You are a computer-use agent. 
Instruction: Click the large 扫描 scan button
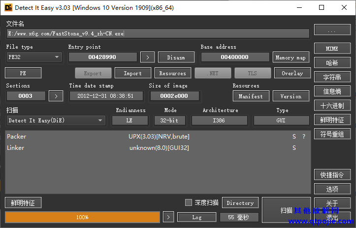coord(287,210)
